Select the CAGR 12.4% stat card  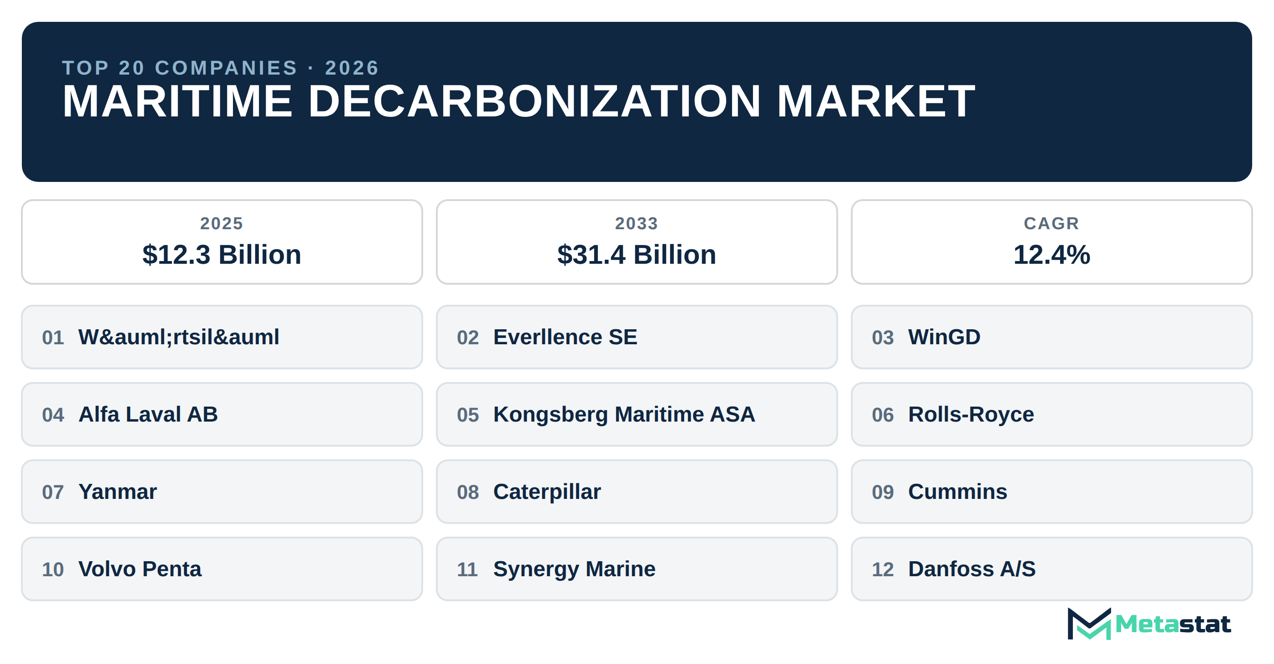point(1052,242)
